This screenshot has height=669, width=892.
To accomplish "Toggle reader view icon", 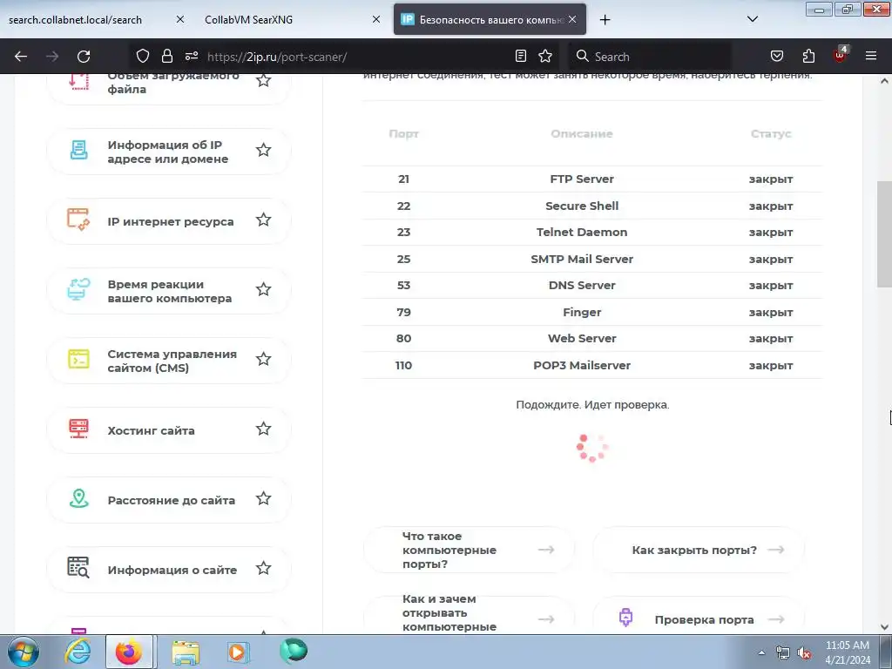I will [x=521, y=56].
